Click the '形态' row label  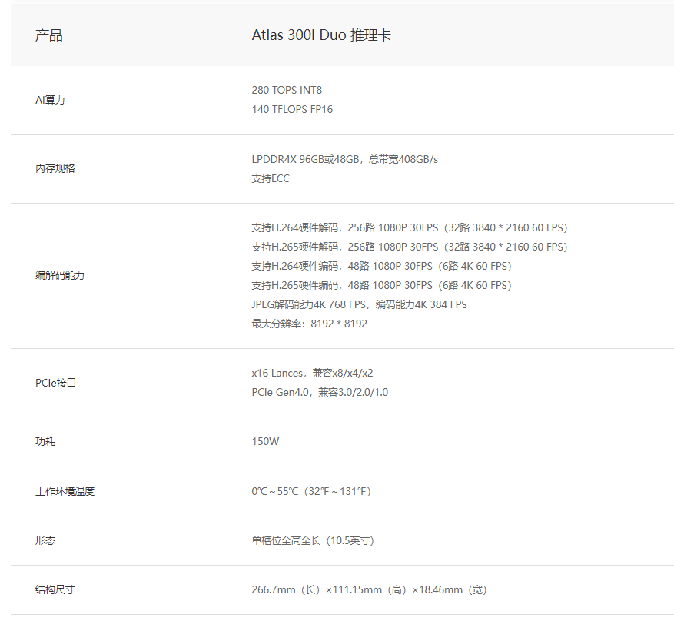[x=45, y=540]
